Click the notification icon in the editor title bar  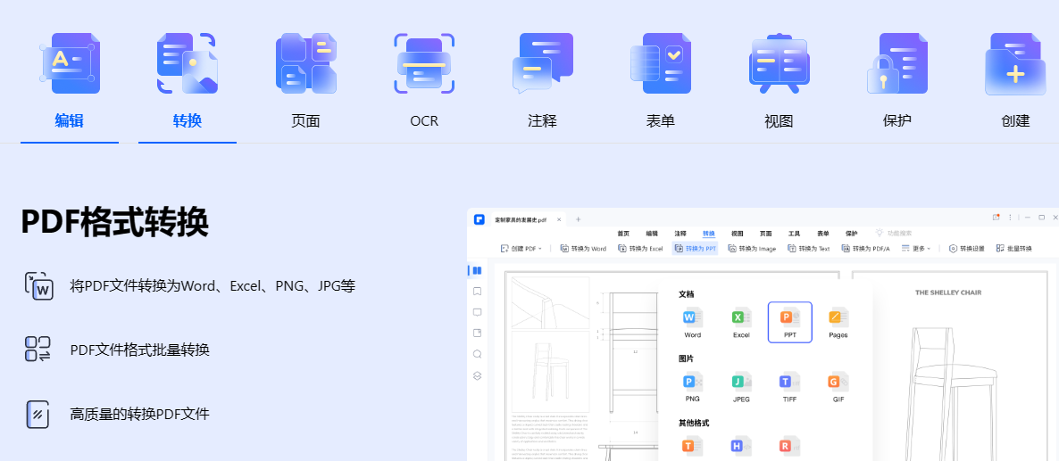[x=996, y=217]
